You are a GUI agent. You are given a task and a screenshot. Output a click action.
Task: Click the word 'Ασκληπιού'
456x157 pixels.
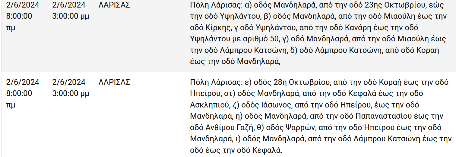(210, 104)
